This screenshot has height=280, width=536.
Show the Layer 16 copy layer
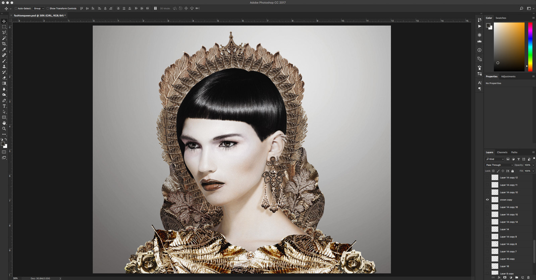click(x=487, y=259)
